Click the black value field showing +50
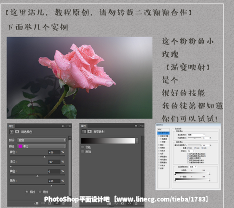The height and width of the screenshot is (208, 234). point(54,181)
